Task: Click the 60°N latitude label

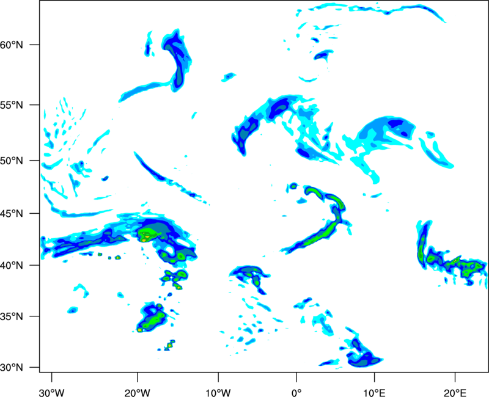Action: click(12, 45)
